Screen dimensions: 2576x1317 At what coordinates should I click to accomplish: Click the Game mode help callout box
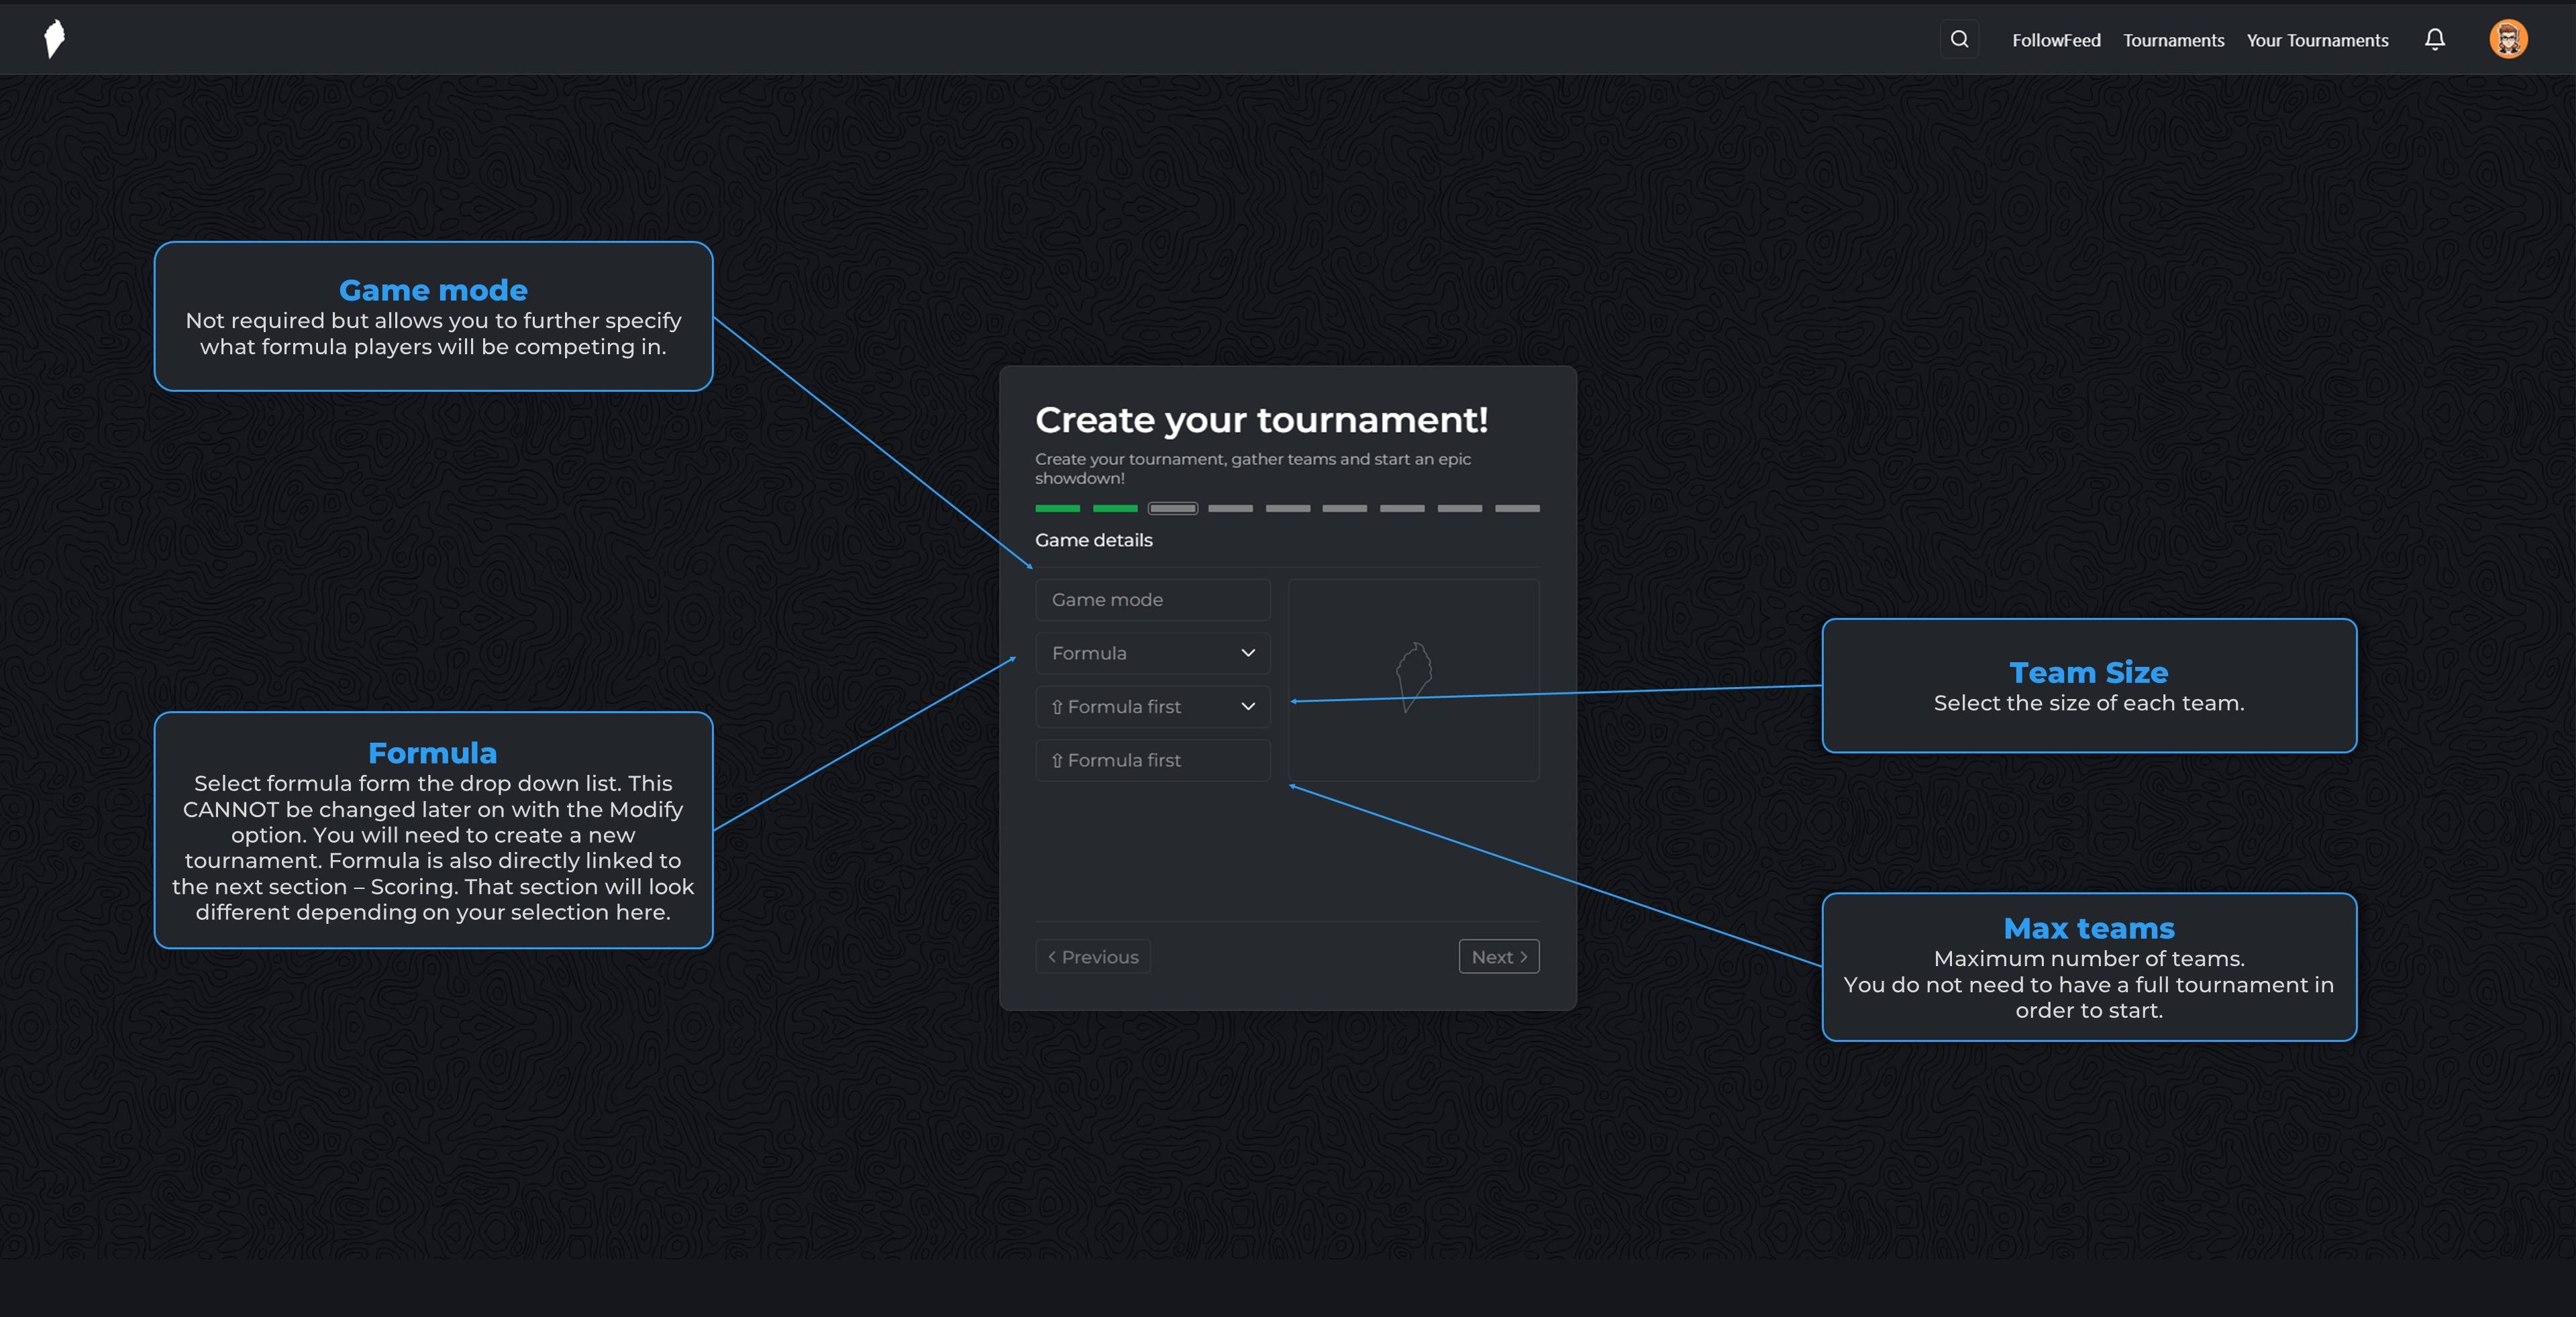pos(433,316)
